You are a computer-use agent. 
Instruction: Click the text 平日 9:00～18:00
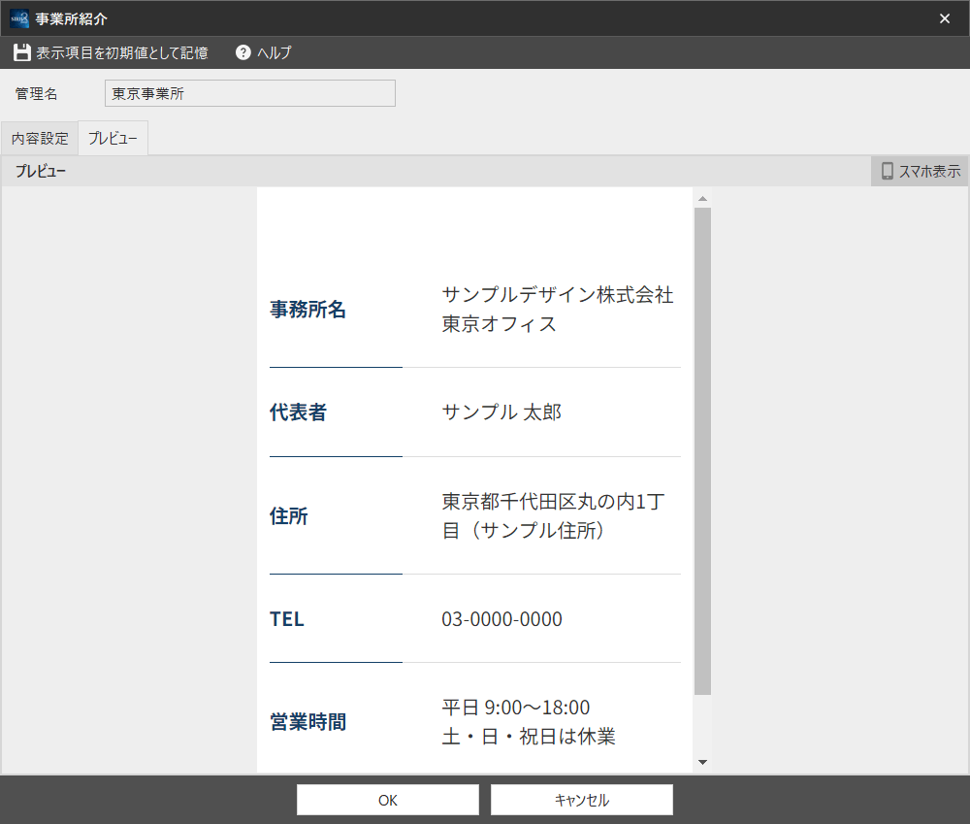point(516,707)
